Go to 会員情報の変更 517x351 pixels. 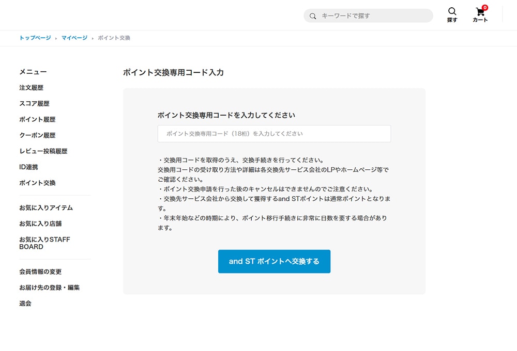(x=40, y=272)
